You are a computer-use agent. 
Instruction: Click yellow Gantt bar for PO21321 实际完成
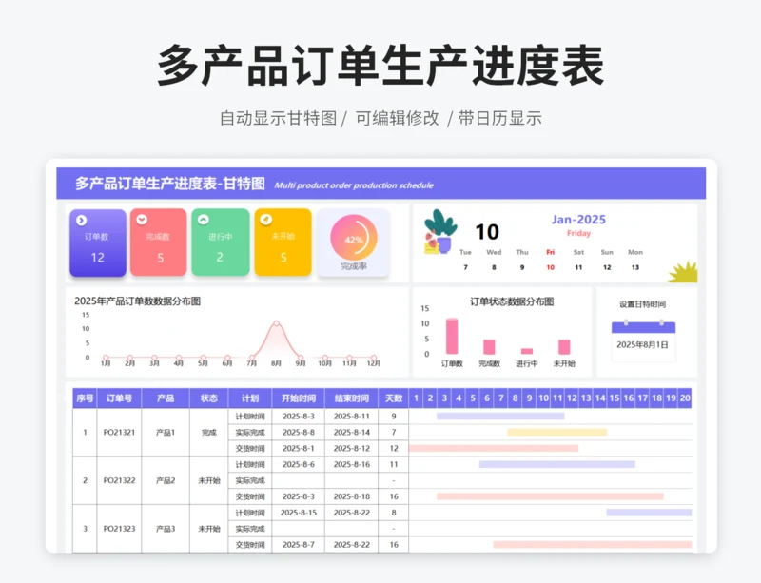[557, 432]
